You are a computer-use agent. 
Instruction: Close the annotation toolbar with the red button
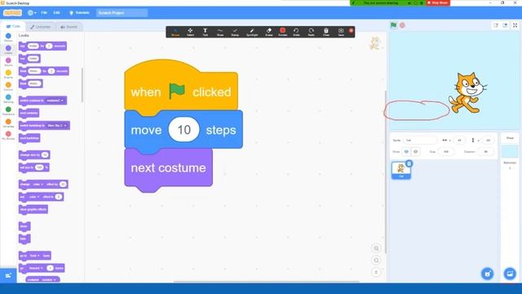tap(351, 30)
